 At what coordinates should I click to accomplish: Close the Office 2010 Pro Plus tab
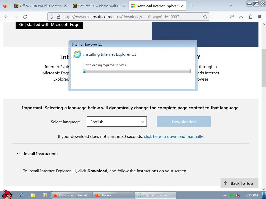tap(65, 6)
